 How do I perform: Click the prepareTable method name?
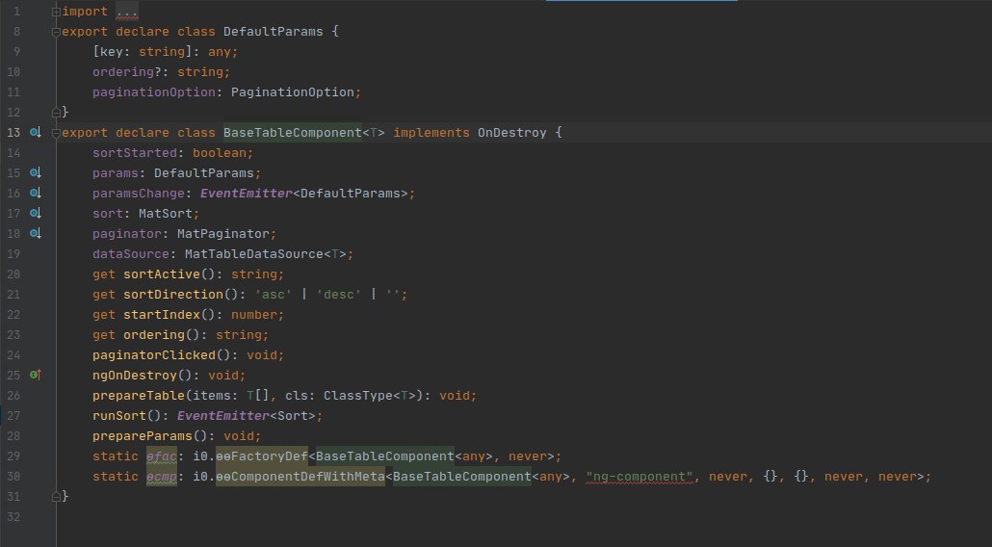[x=139, y=396]
